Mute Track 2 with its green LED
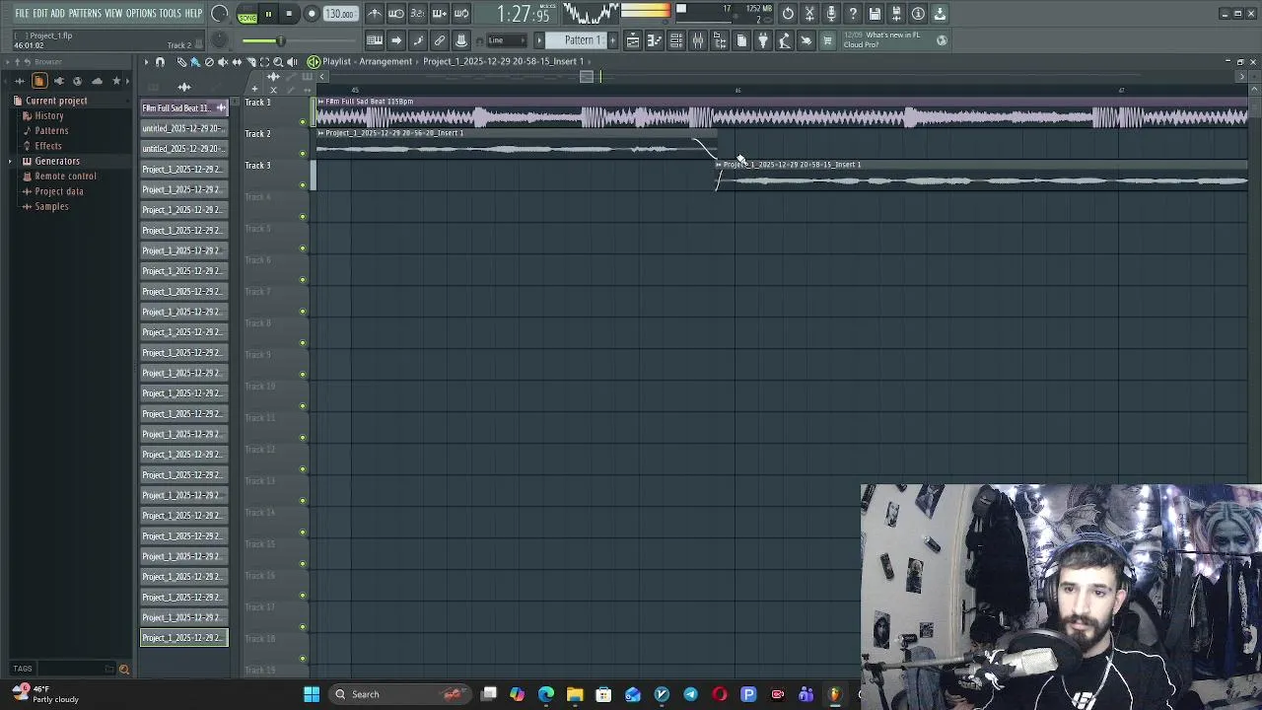 tap(303, 153)
